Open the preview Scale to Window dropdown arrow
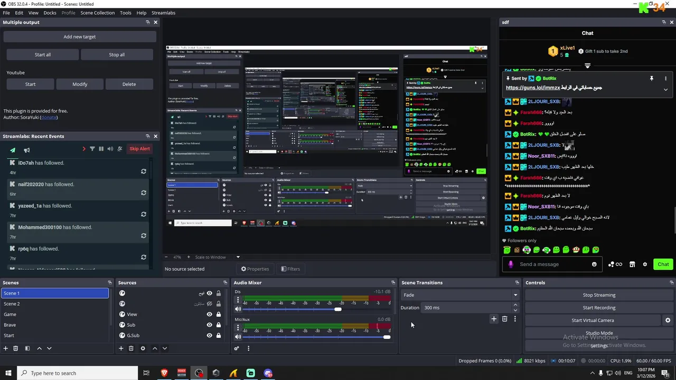 click(238, 257)
